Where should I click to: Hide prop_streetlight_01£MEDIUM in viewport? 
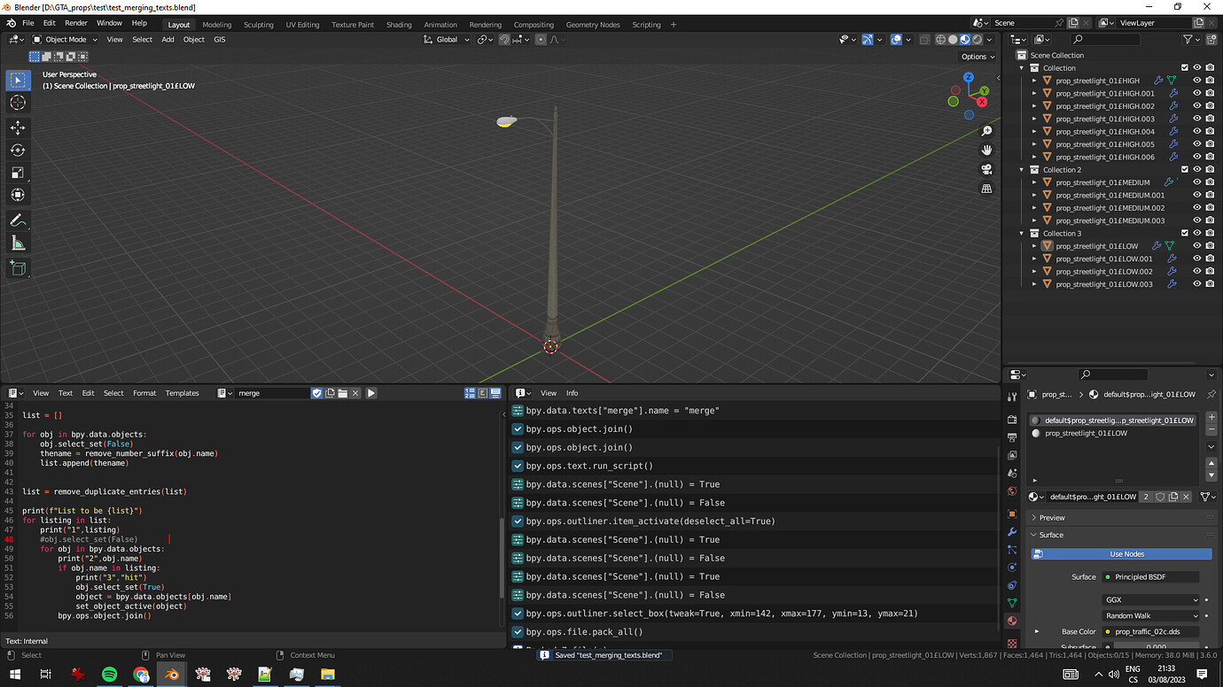[x=1196, y=182]
